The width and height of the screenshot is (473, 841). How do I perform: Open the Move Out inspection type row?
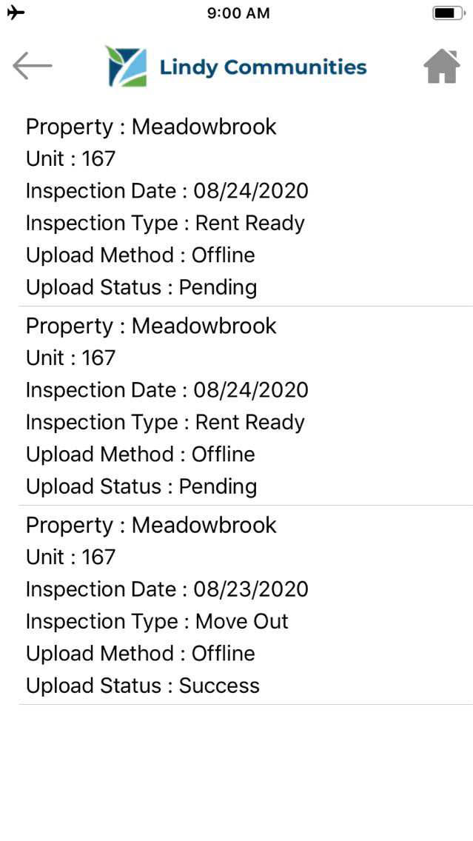click(x=157, y=621)
